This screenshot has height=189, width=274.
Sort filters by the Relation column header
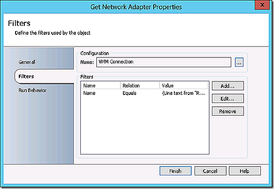pyautogui.click(x=140, y=86)
